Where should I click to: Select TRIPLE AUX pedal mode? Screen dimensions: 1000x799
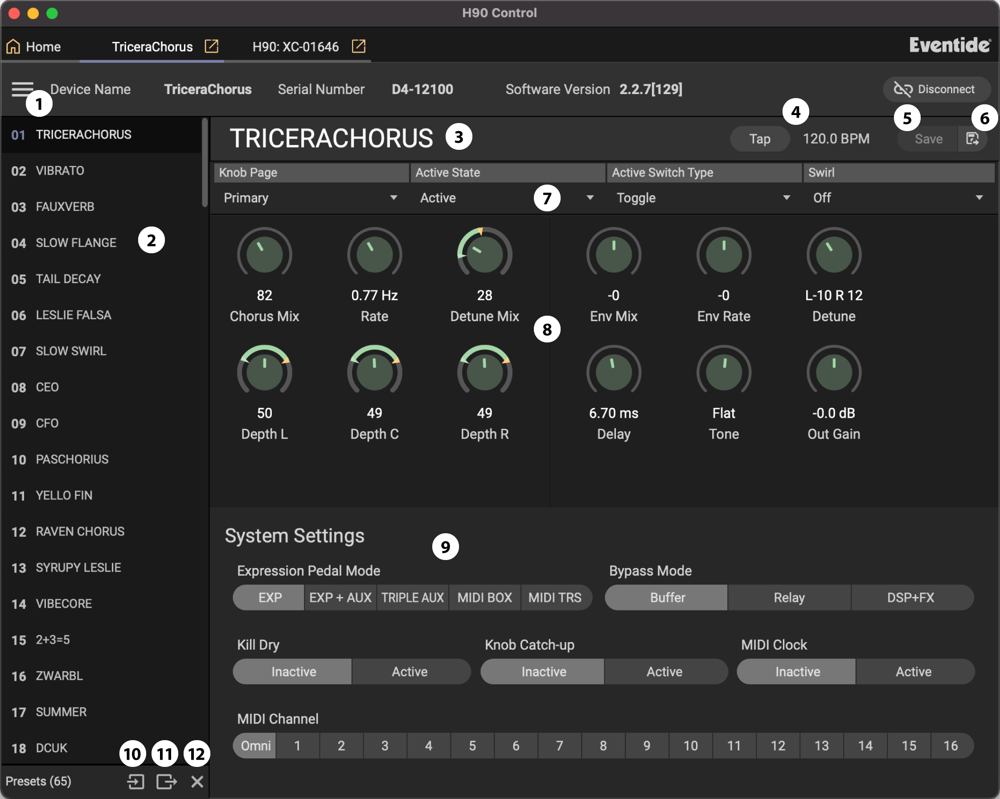(412, 597)
